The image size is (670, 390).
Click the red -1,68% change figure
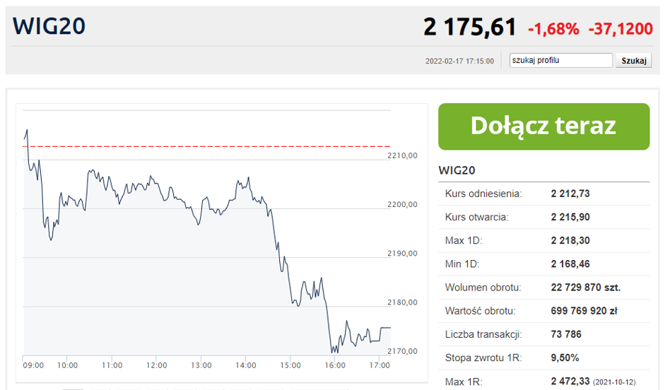pyautogui.click(x=553, y=29)
